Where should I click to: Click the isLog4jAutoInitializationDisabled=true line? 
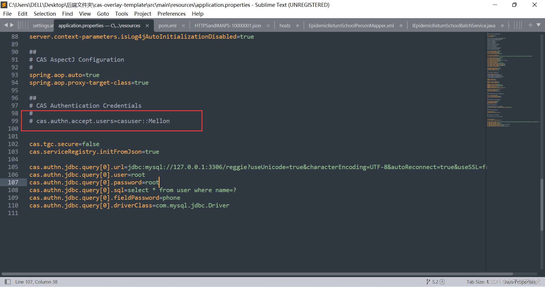142,37
